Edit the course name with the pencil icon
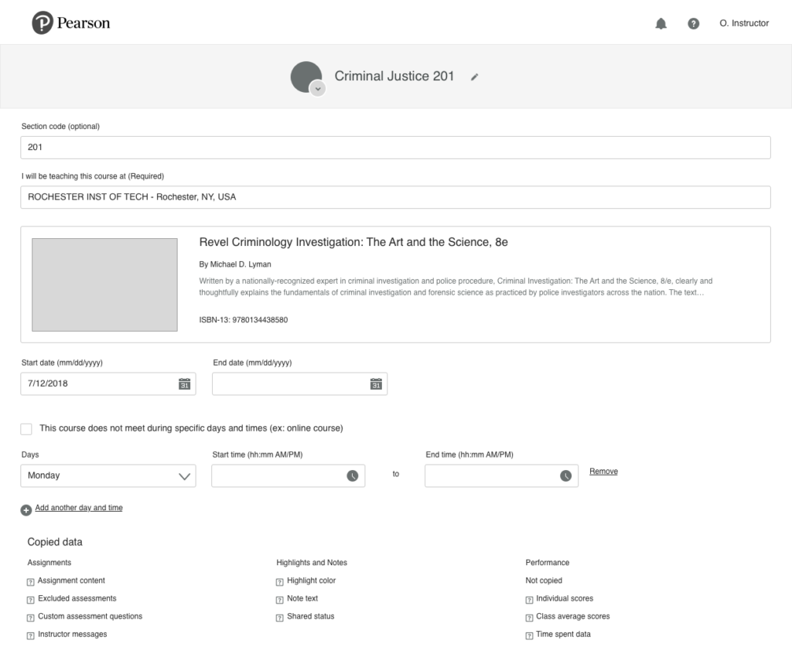 (x=474, y=77)
